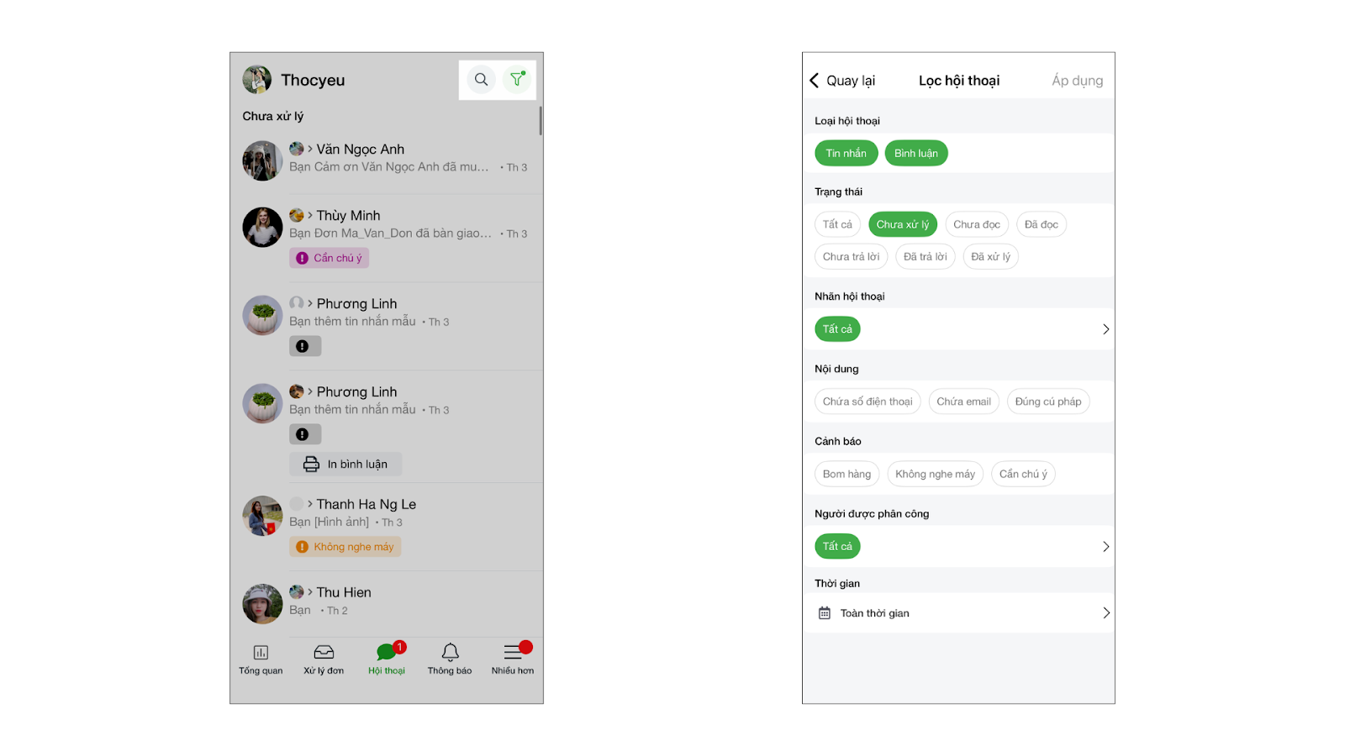This screenshot has width=1345, height=756.
Task: Open the search magnifier icon
Action: [481, 80]
